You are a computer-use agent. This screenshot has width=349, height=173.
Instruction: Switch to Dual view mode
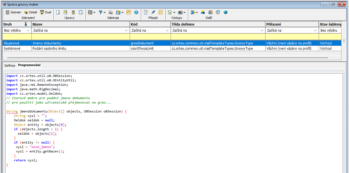coord(46,12)
